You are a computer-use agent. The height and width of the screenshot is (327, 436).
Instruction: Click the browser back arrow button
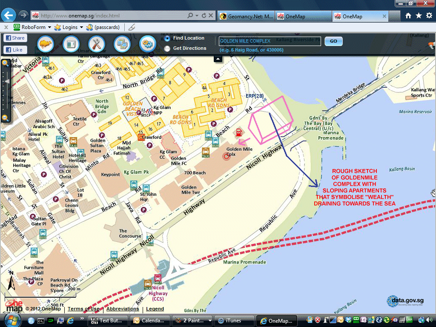[9, 16]
